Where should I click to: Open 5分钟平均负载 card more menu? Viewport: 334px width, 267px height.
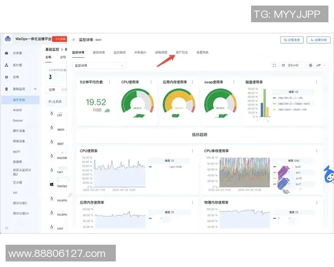coord(110,82)
